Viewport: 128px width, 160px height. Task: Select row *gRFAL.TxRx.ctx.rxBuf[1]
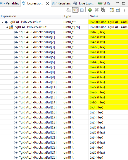pyautogui.click(x=64, y=37)
